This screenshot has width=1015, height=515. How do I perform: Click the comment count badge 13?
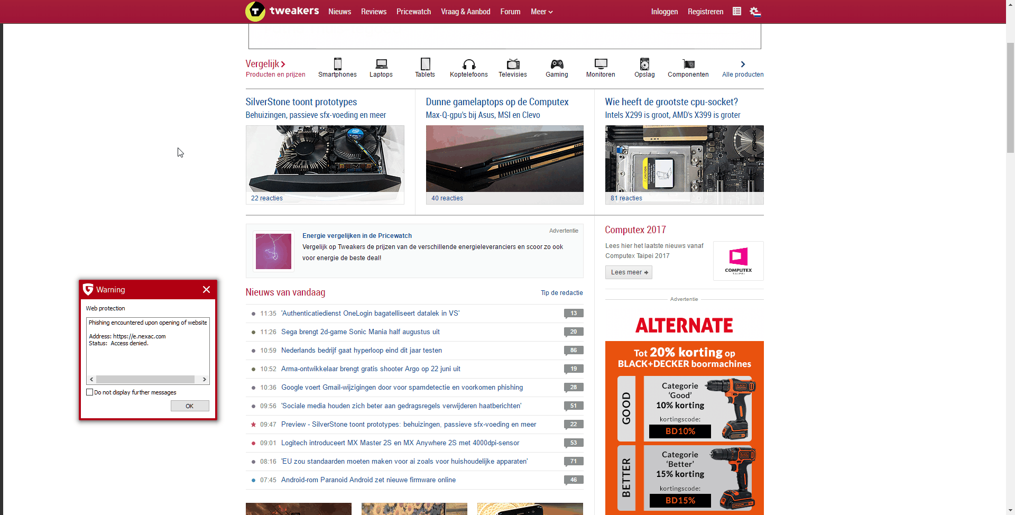pyautogui.click(x=574, y=313)
